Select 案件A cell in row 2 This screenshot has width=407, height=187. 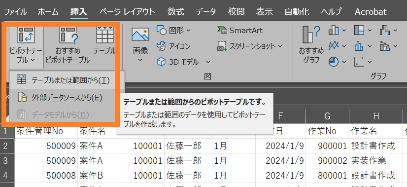coord(99,146)
